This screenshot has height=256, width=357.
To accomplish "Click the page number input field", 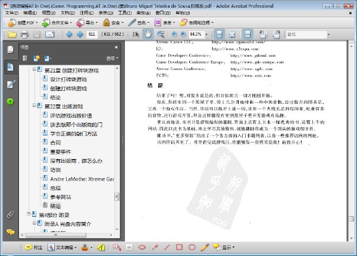I will [x=92, y=34].
